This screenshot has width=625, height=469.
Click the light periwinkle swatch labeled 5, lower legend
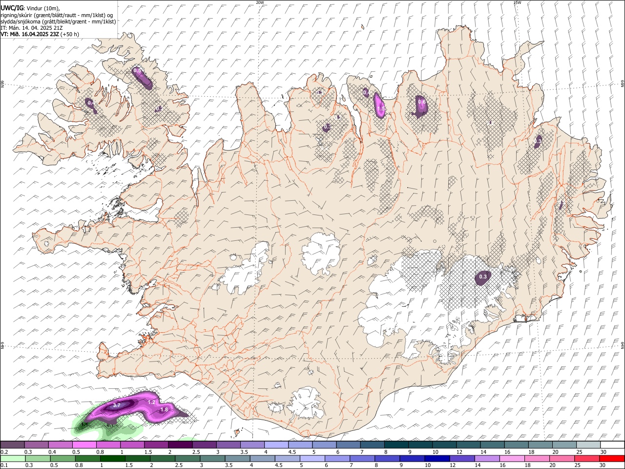tap(312, 458)
